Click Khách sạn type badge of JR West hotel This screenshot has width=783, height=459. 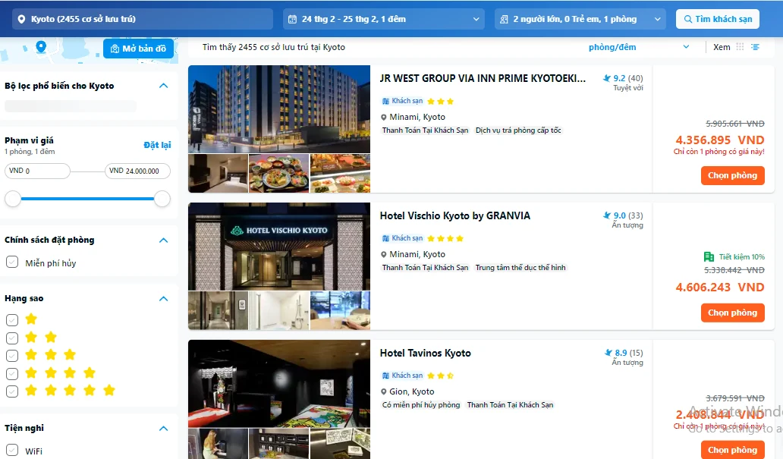coord(402,101)
